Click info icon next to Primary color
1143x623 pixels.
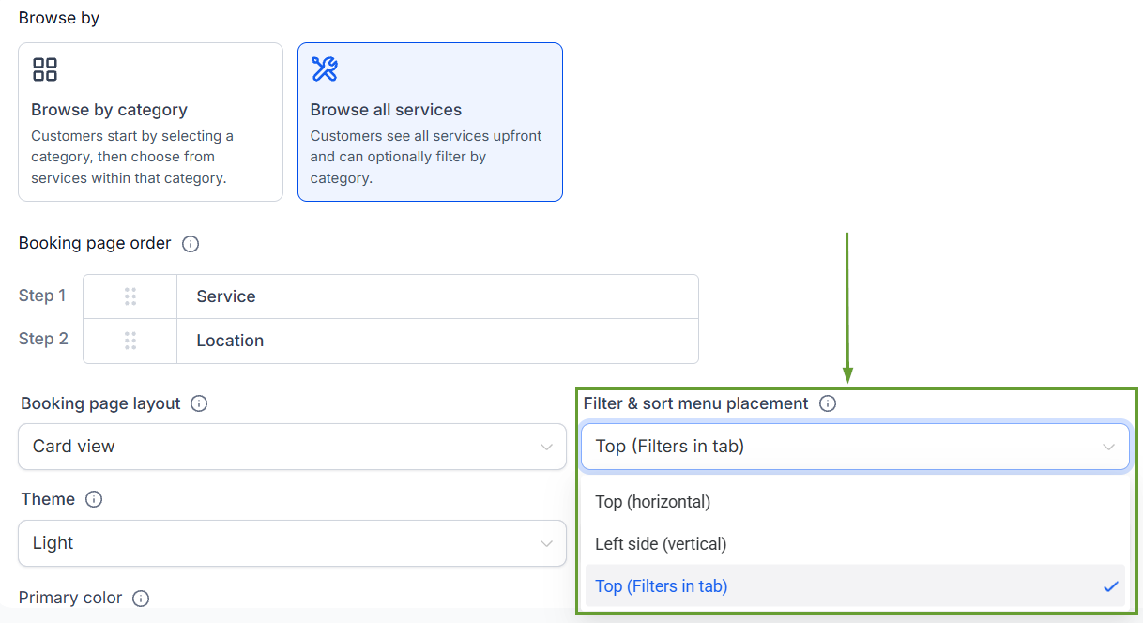pos(141,598)
